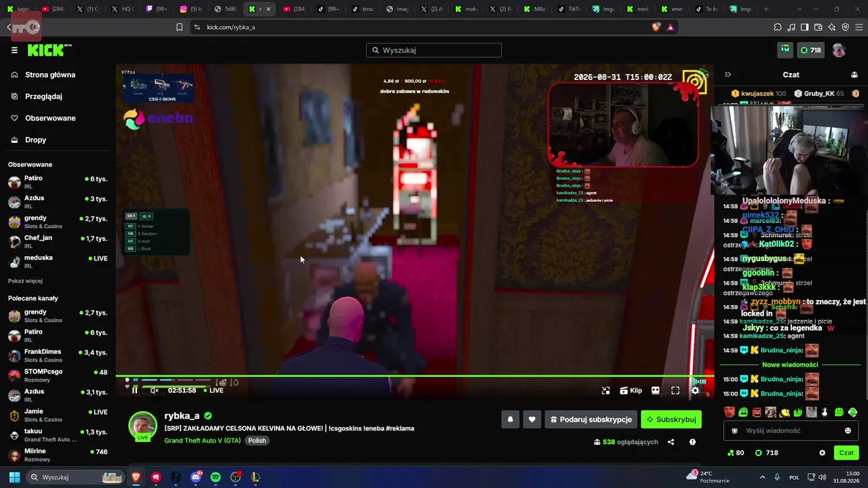
Task: Open a new browser tab
Action: [766, 9]
